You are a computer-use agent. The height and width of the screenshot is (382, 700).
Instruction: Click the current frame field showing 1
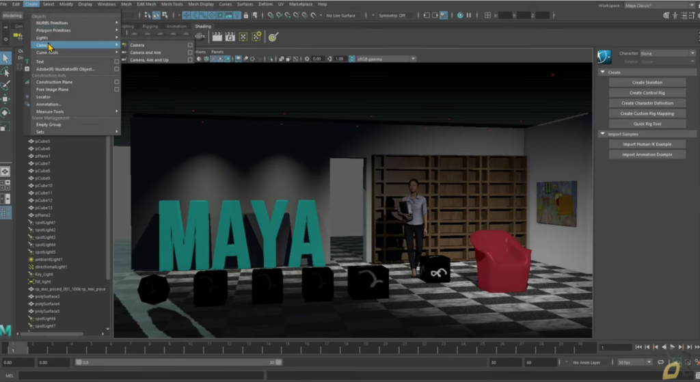[x=615, y=347]
